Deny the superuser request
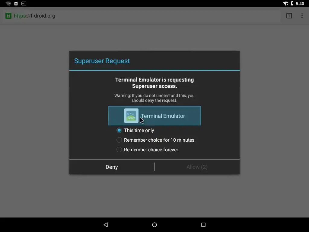 click(112, 167)
